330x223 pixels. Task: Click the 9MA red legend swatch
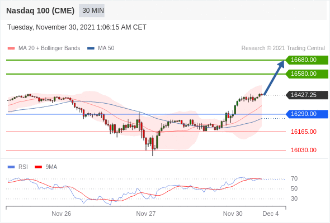tap(38, 167)
